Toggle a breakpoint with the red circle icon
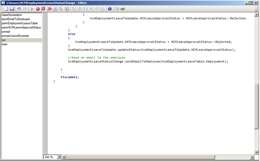 point(38,9)
